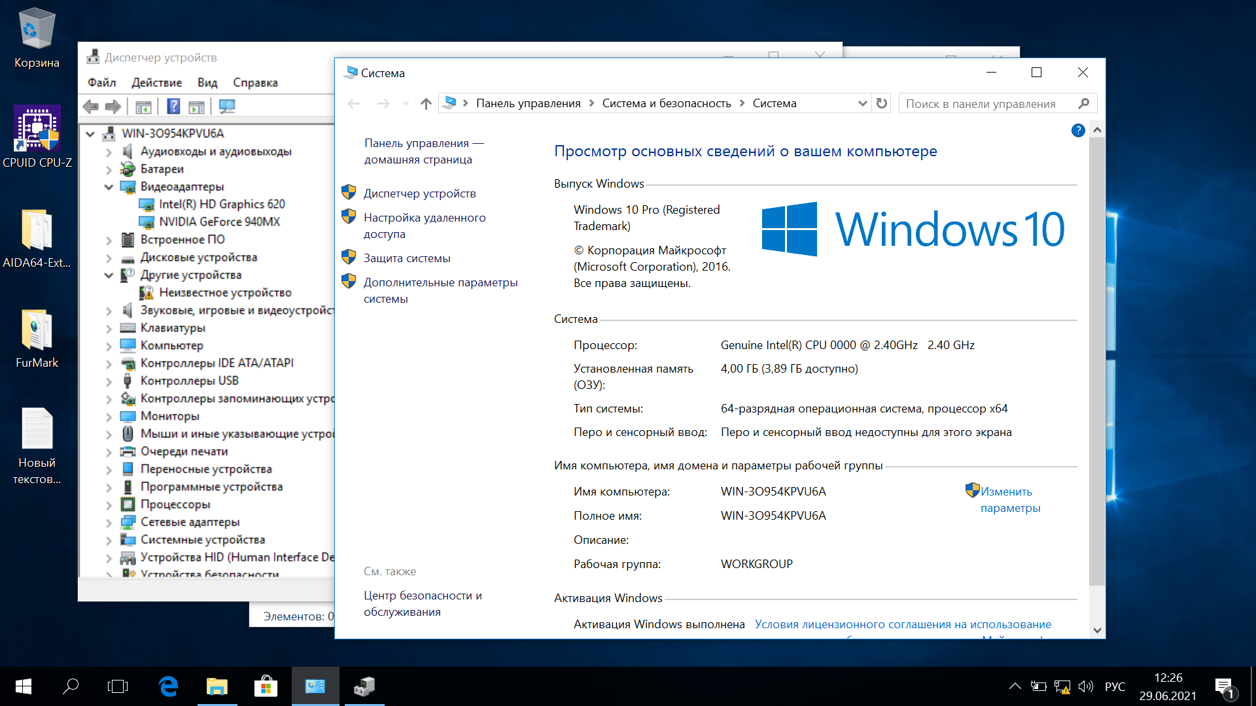Open Защита системы link
The width and height of the screenshot is (1256, 706).
pos(407,258)
